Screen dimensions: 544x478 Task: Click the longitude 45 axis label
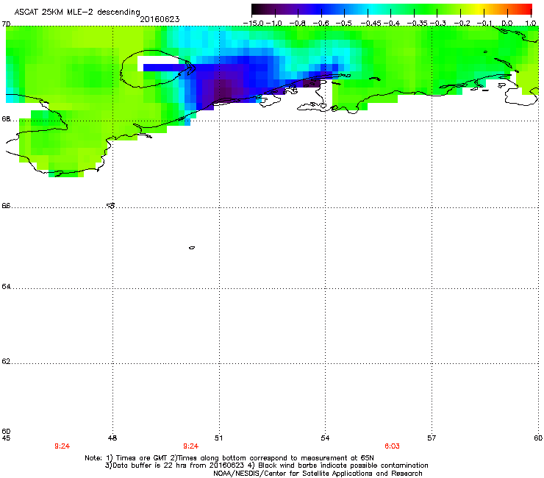coord(6,438)
